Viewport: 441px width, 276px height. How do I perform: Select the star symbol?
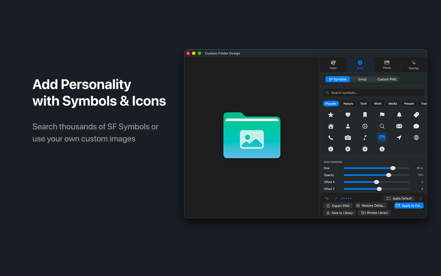click(x=331, y=115)
